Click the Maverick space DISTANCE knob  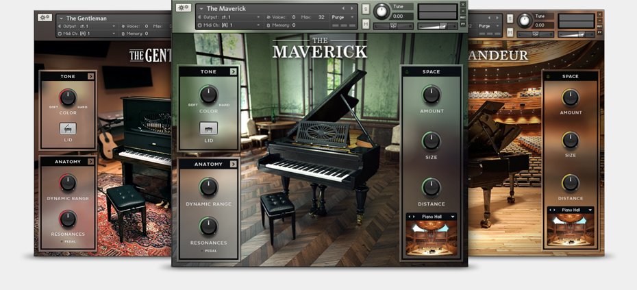click(431, 187)
